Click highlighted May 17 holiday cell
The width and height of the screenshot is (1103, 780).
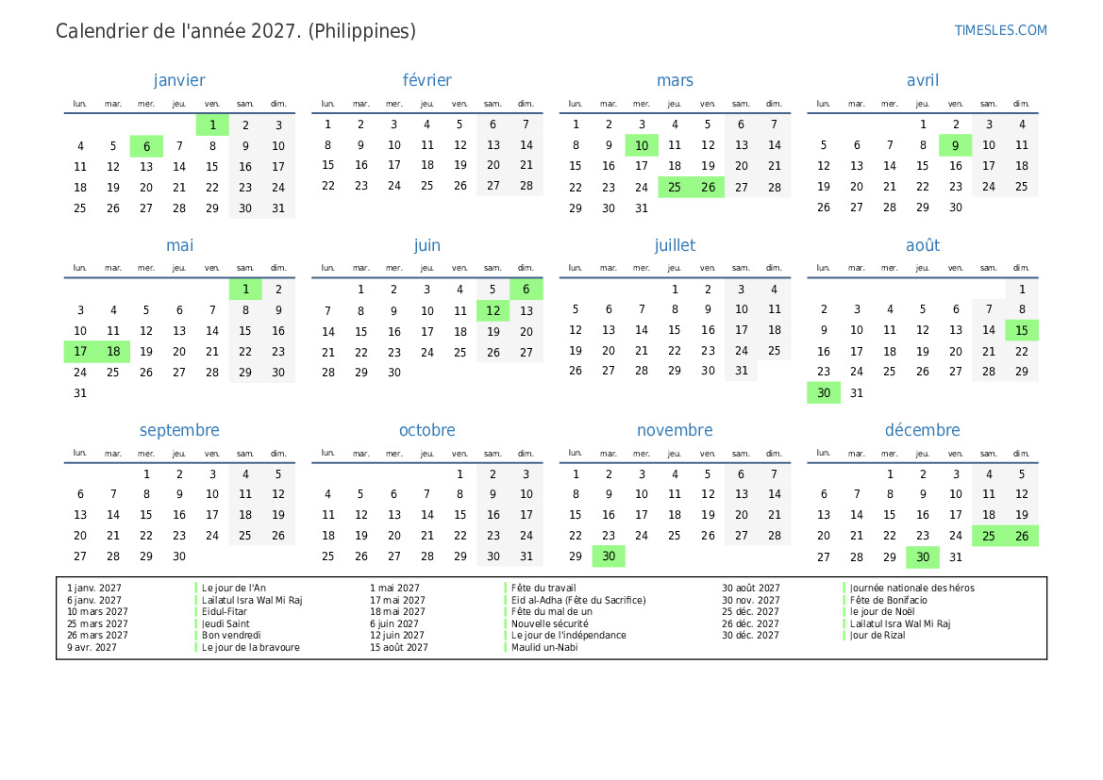pyautogui.click(x=80, y=352)
